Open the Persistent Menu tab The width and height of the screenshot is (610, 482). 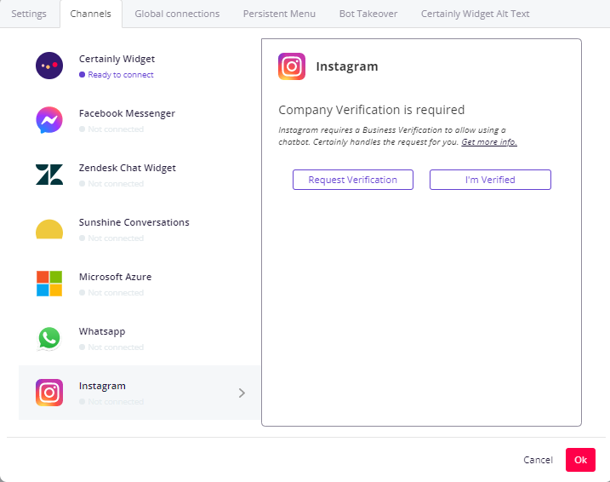(279, 14)
